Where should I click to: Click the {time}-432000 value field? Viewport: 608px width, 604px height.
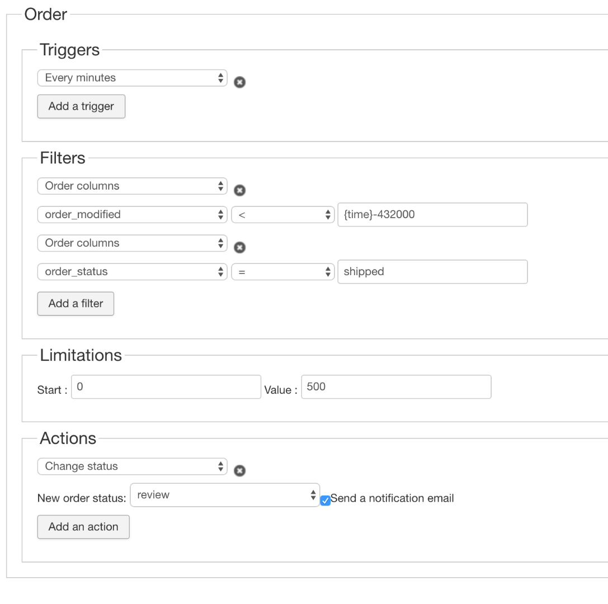tap(432, 215)
